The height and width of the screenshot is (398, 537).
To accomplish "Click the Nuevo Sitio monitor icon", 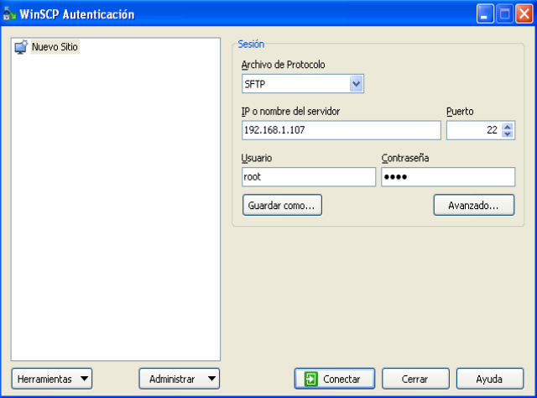I will (21, 47).
